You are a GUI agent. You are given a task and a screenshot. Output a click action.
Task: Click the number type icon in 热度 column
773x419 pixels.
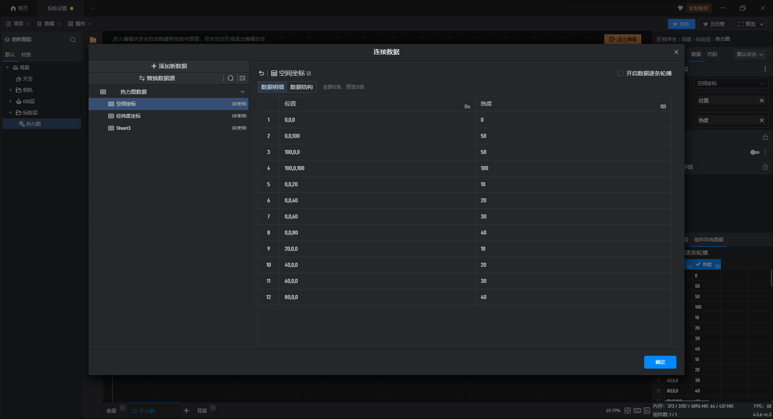pyautogui.click(x=663, y=107)
